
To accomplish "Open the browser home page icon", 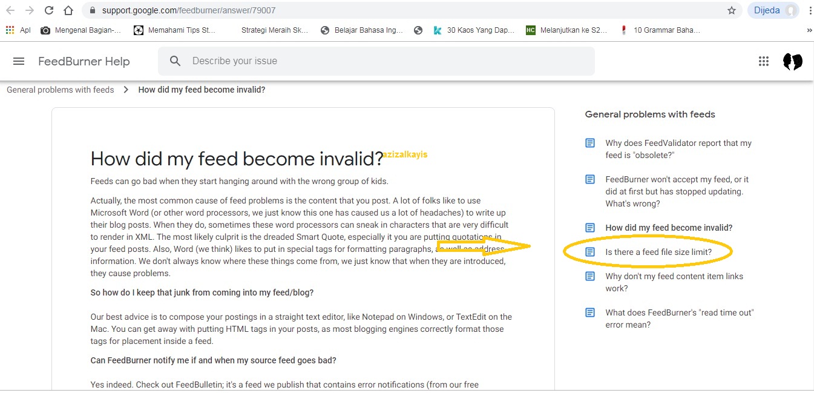I will tap(68, 10).
